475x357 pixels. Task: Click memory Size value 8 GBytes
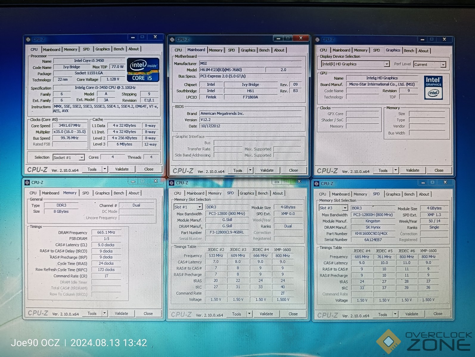[x=61, y=212]
